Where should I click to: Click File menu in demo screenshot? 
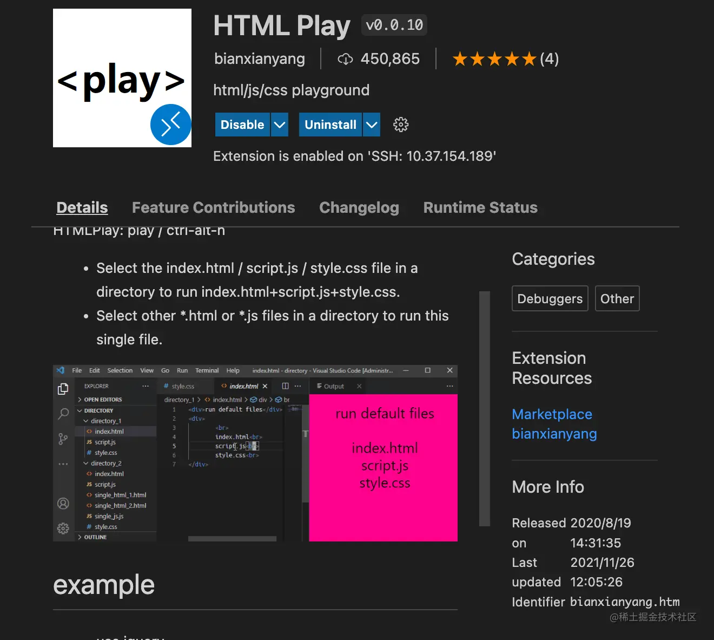[x=77, y=370]
